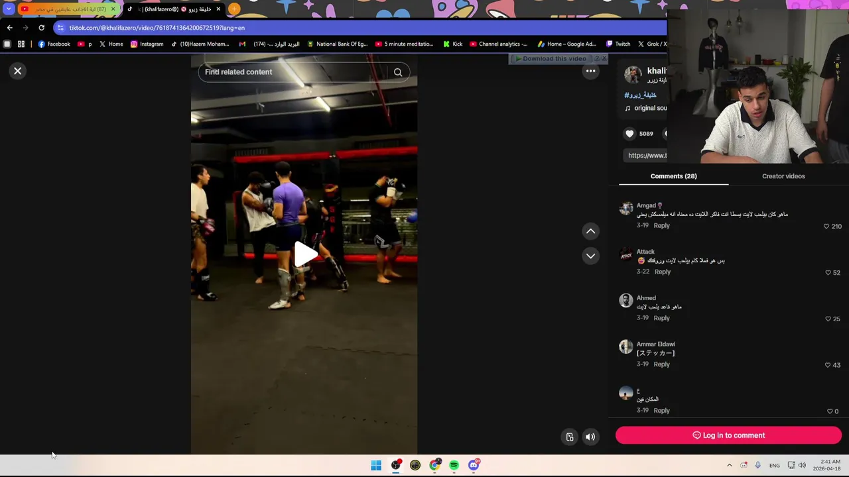Open help for the download bar
The height and width of the screenshot is (477, 849).
(596, 59)
